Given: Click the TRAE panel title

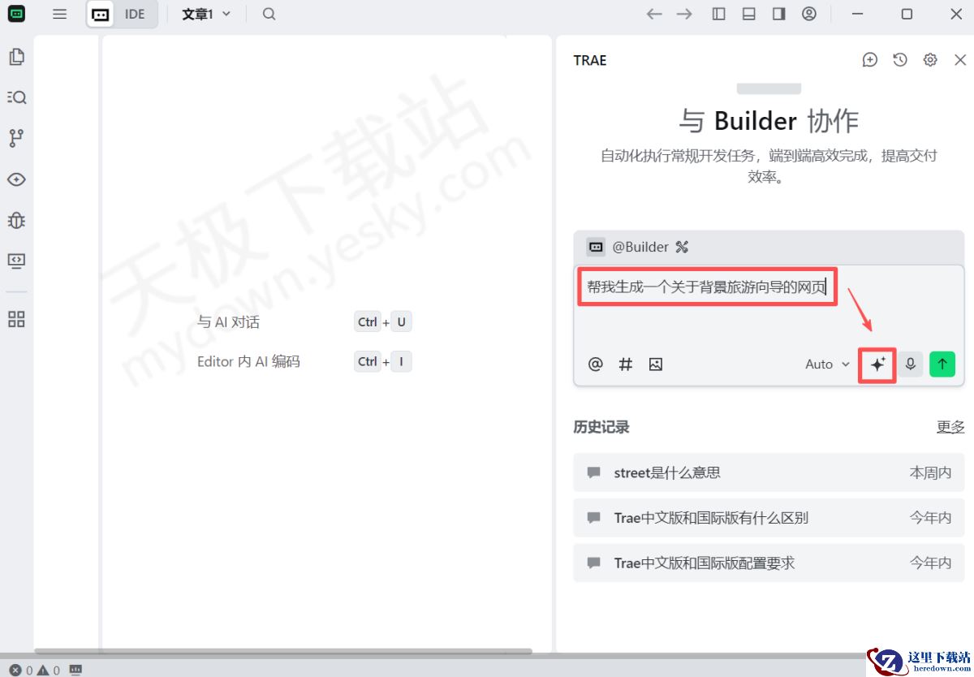Looking at the screenshot, I should coord(590,60).
